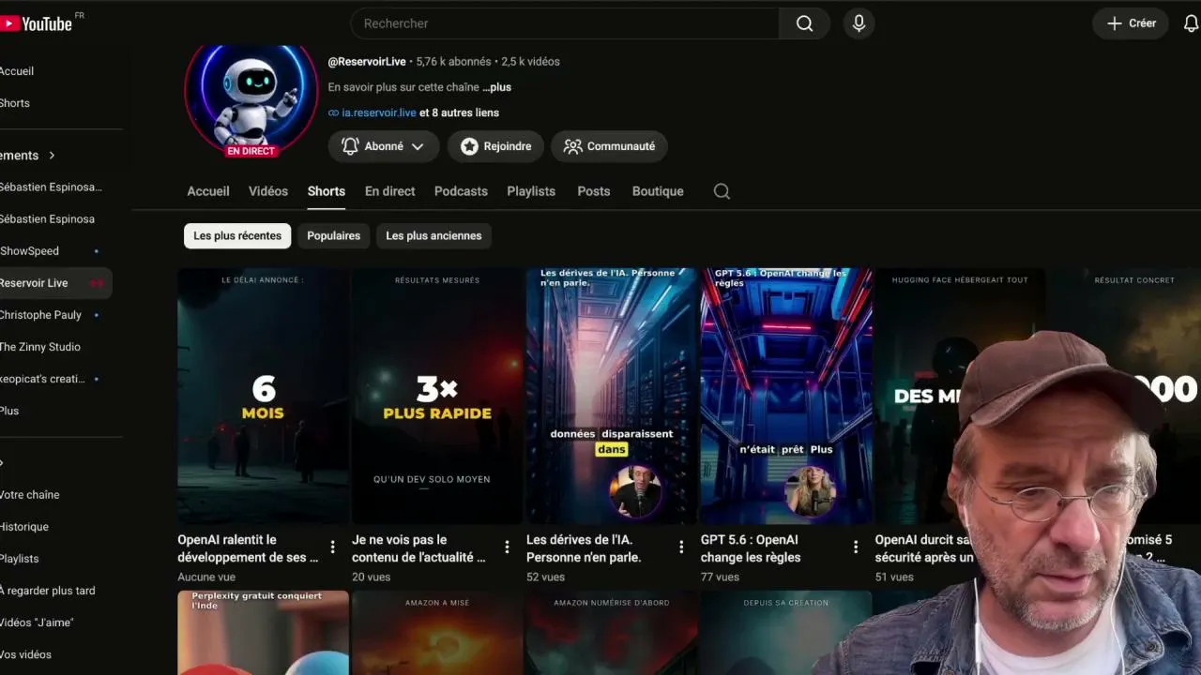Open ShowSpeed subscription in sidebar
The image size is (1201, 675).
click(29, 251)
